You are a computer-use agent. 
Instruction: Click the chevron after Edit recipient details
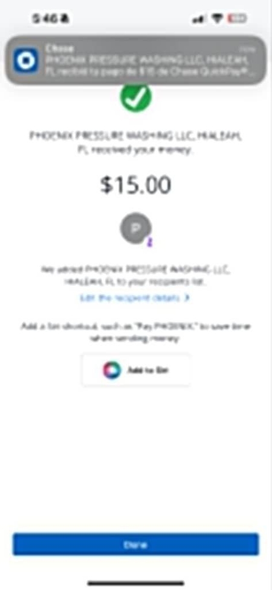pyautogui.click(x=187, y=298)
